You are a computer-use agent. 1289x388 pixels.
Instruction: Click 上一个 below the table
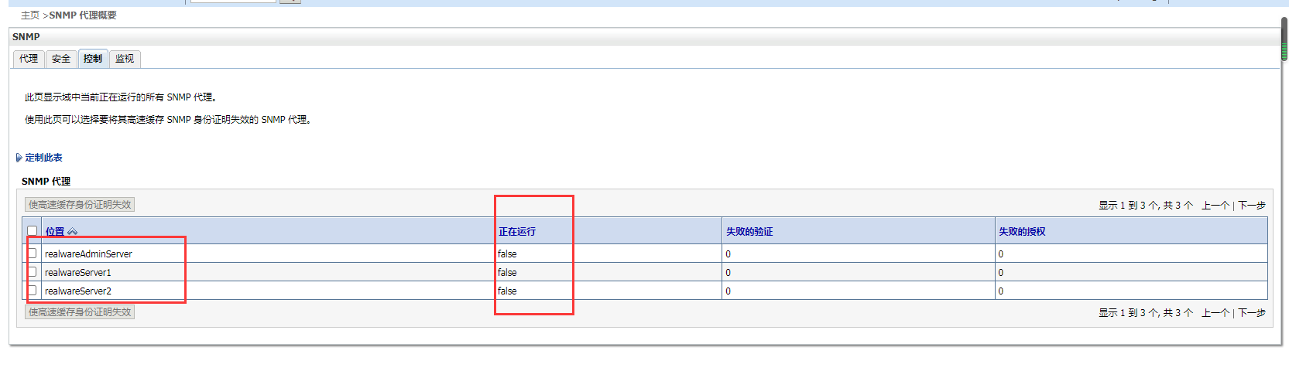pyautogui.click(x=1215, y=313)
